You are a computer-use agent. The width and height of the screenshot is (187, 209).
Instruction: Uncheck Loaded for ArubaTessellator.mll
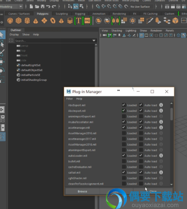point(124,122)
